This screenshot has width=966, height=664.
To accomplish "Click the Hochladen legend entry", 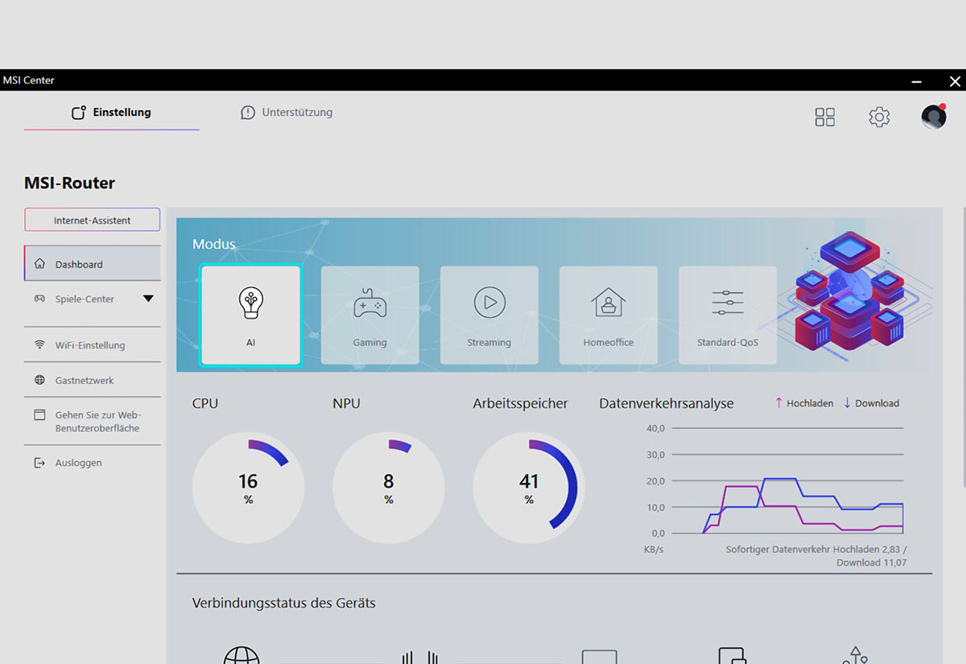I will point(803,403).
